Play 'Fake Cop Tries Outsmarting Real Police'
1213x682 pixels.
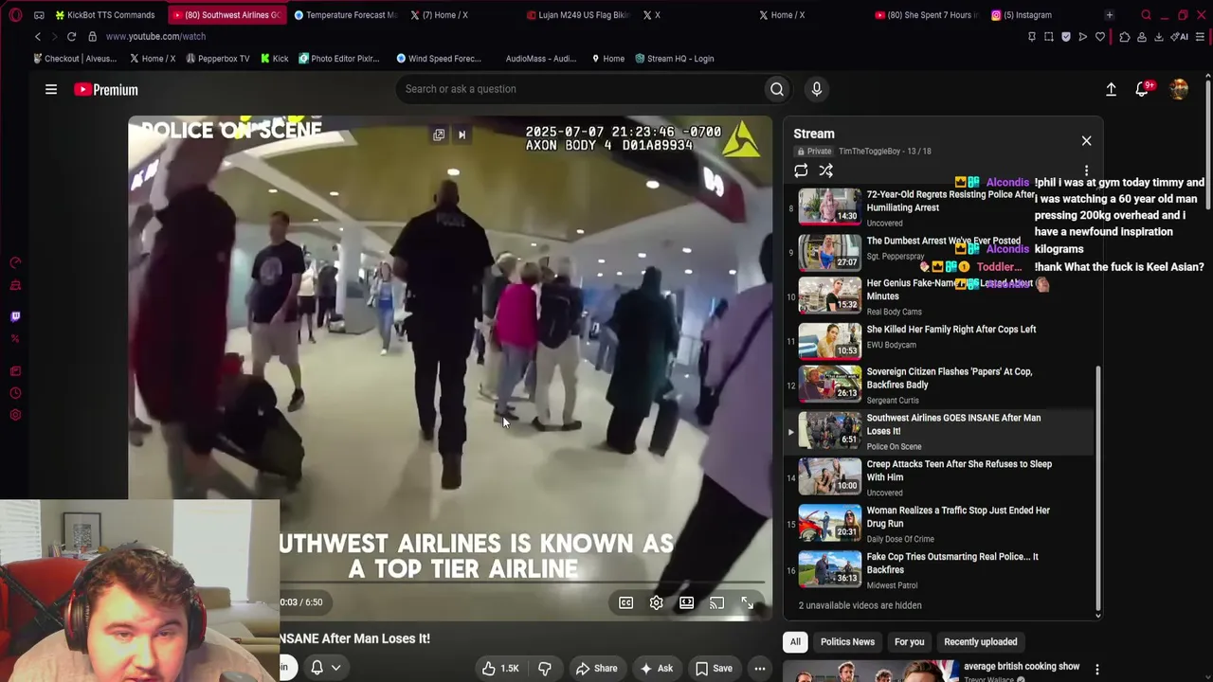coord(938,570)
